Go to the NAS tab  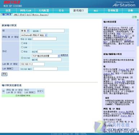[x=96, y=11]
